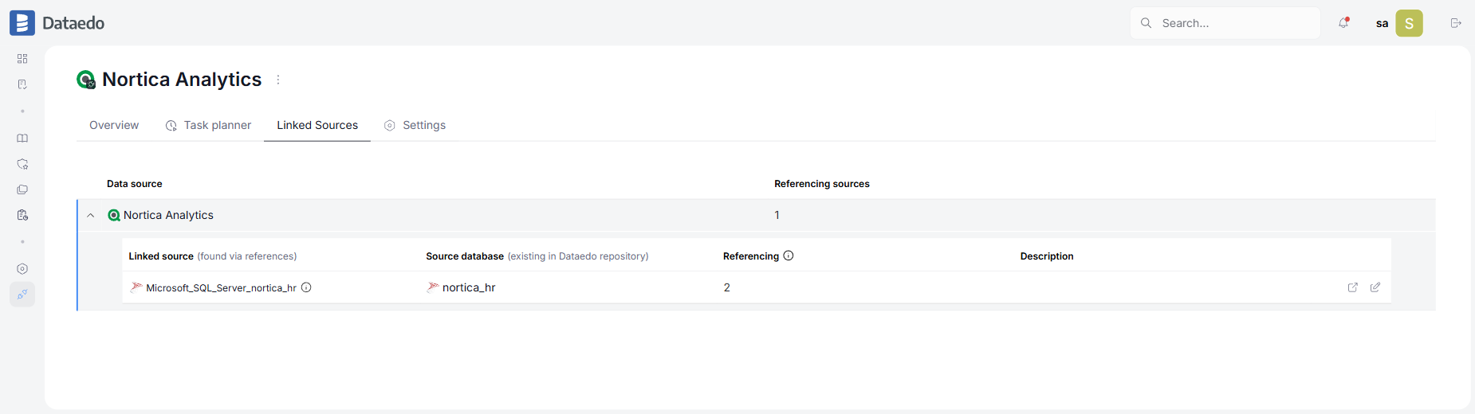
Task: Switch to the Overview tab
Action: pos(114,125)
